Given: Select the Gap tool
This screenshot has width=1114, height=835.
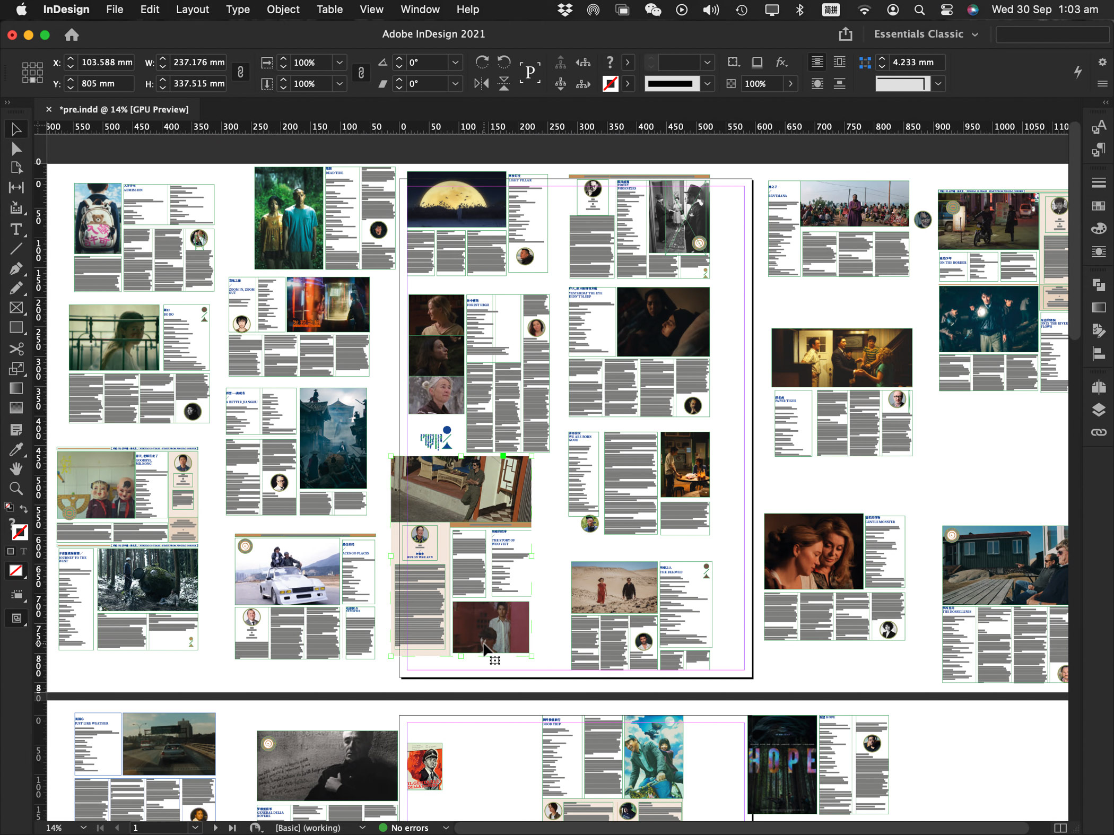Looking at the screenshot, I should [16, 187].
